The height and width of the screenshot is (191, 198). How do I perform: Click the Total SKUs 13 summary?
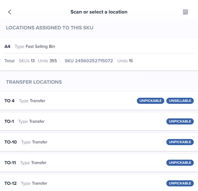click(x=20, y=61)
